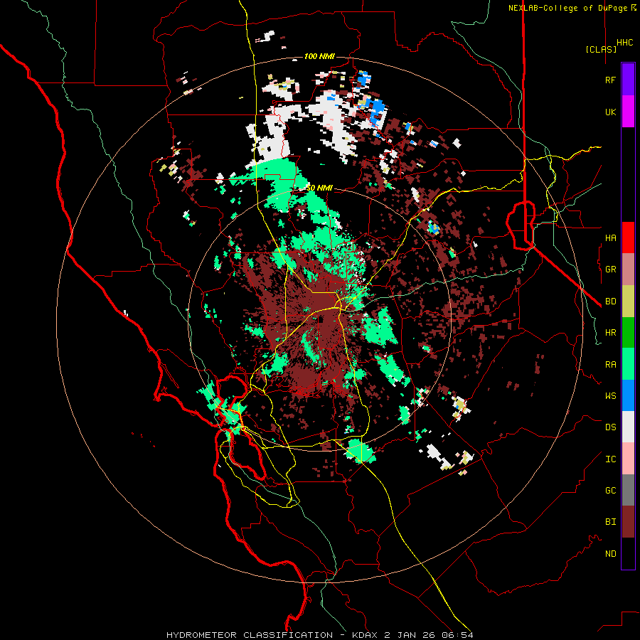Click the ND black legend swatch
The width and height of the screenshot is (640, 640).
[628, 553]
